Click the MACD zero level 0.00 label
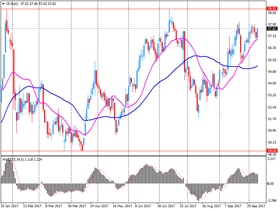 pos(271,183)
